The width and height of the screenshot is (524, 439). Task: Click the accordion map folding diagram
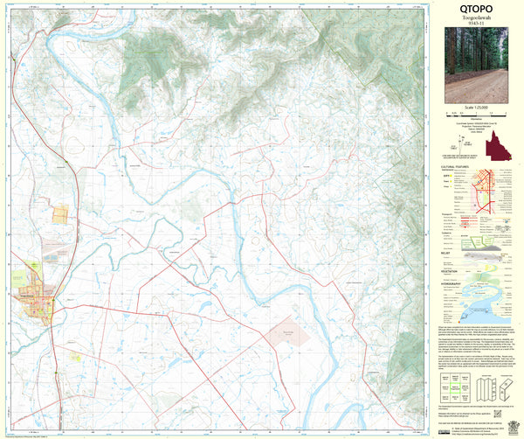(x=486, y=390)
